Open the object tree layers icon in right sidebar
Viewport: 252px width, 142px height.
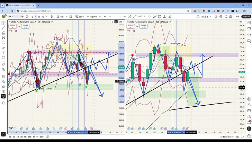(249, 35)
